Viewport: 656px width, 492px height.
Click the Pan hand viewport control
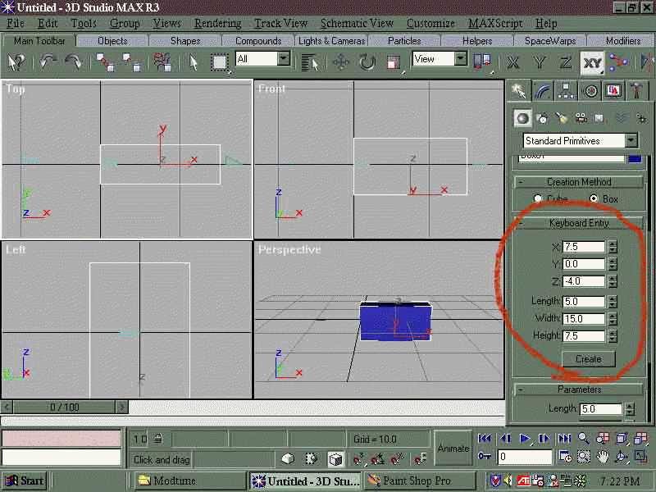pyautogui.click(x=602, y=457)
